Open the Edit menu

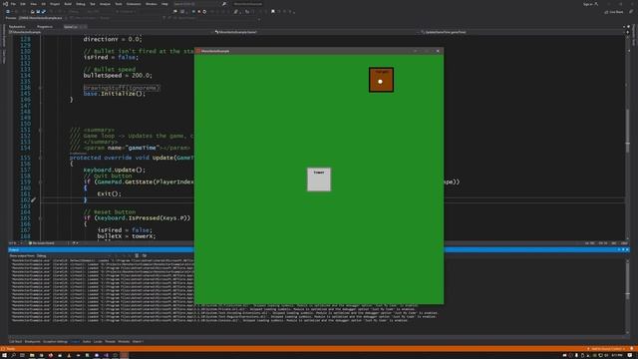tap(23, 4)
